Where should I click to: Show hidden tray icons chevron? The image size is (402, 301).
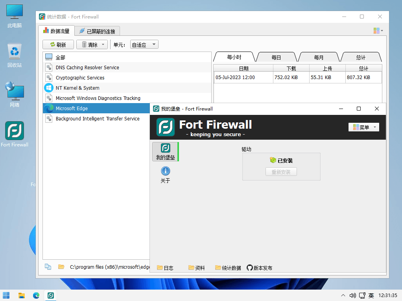point(343,295)
